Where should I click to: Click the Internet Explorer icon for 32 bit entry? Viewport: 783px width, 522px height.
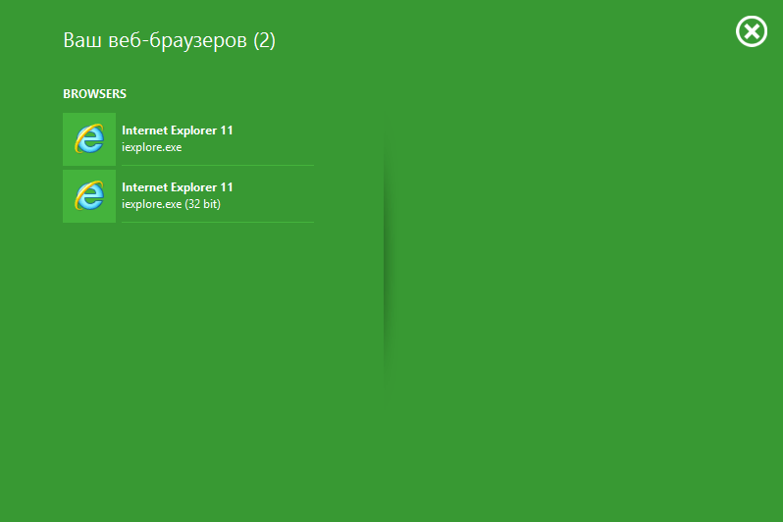[89, 196]
